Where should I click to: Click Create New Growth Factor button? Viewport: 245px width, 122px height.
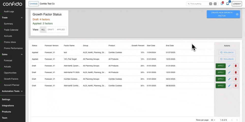(x=223, y=14)
